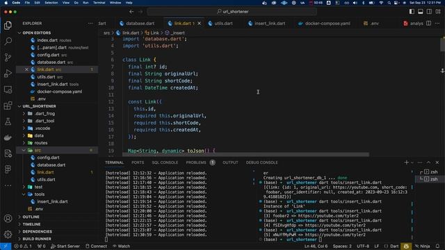Expand the OUTLINE section

58,217
